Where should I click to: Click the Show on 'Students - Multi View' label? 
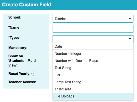[22, 61]
